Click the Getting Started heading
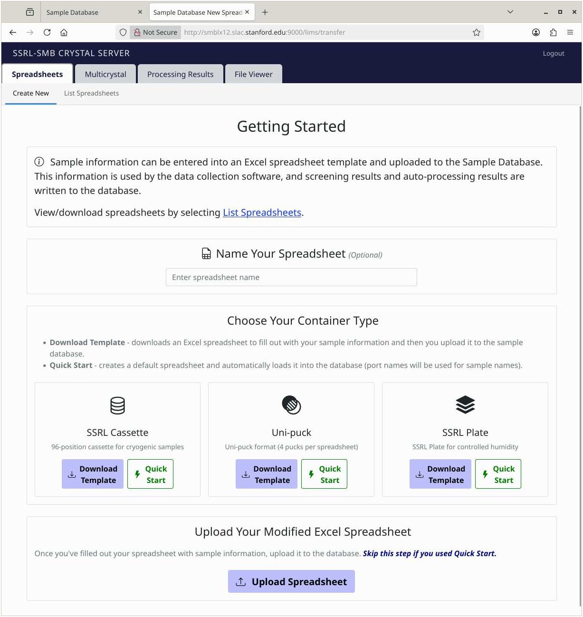The height and width of the screenshot is (617, 583). (291, 126)
